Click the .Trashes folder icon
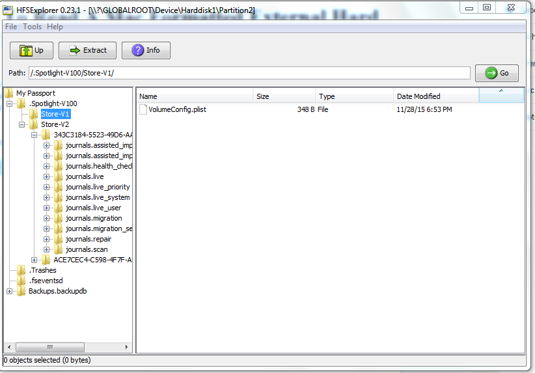The image size is (535, 373). pos(21,270)
